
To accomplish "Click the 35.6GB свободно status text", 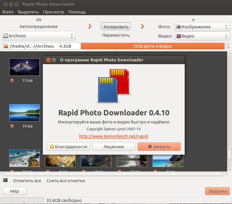I will coord(64,200).
